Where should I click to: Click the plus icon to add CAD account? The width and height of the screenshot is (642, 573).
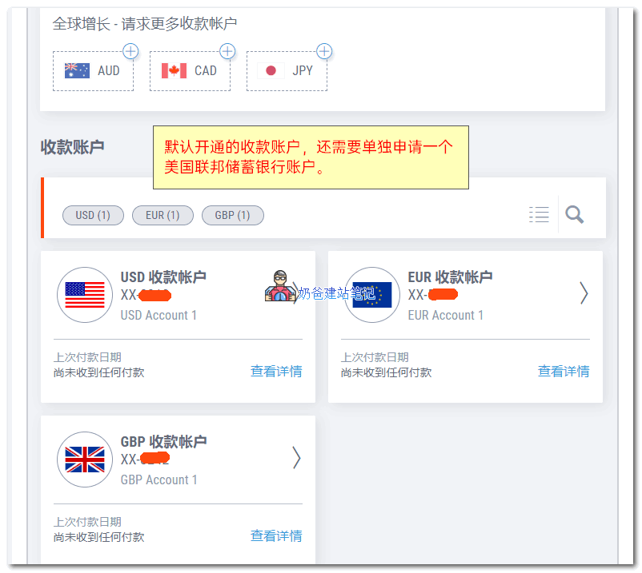click(x=227, y=51)
